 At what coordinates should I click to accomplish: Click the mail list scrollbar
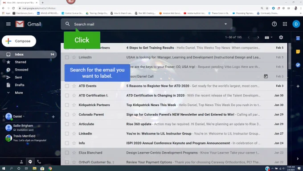coord(289,56)
